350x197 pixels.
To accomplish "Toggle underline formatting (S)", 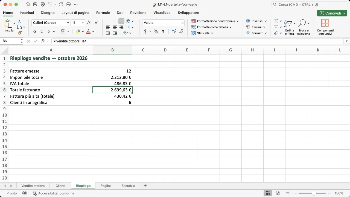I will click(x=49, y=31).
